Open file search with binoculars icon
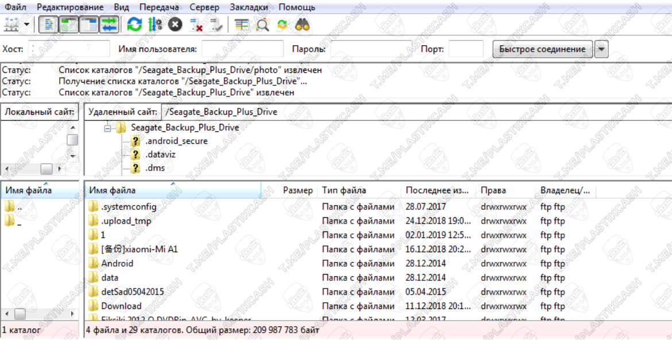Screen dimensions: 672x340 pyautogui.click(x=303, y=24)
